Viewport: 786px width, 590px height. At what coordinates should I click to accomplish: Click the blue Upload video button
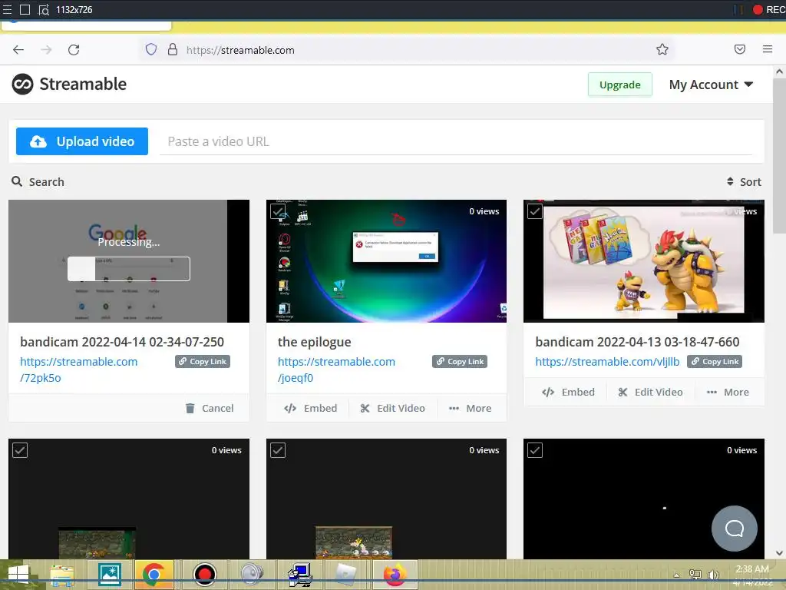(81, 141)
